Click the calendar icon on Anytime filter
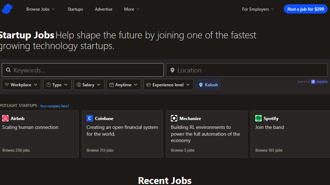330x185 pixels. click(x=111, y=85)
